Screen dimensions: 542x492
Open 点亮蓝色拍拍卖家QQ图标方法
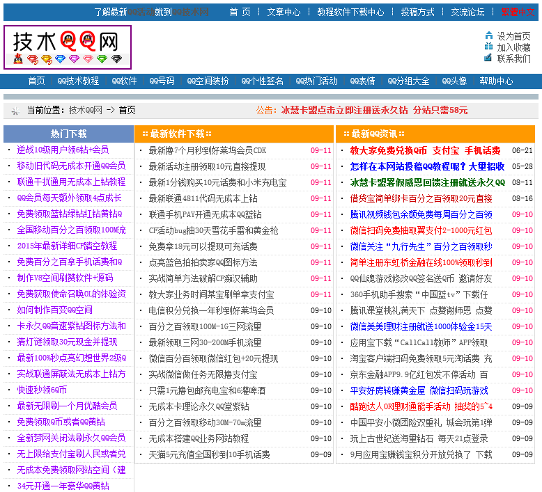point(203,262)
